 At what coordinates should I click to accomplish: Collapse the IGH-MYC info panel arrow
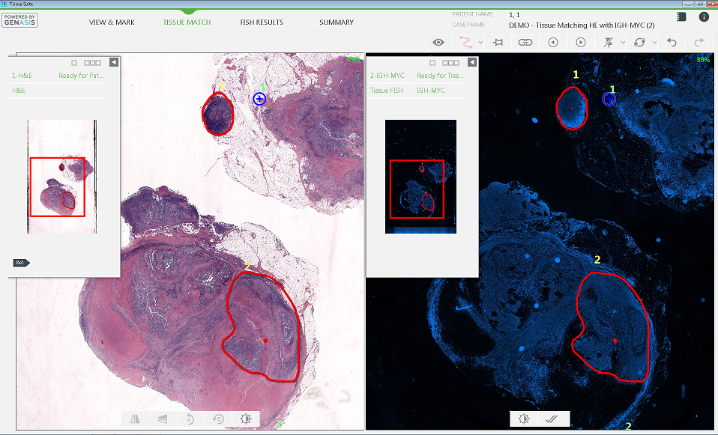pyautogui.click(x=472, y=62)
